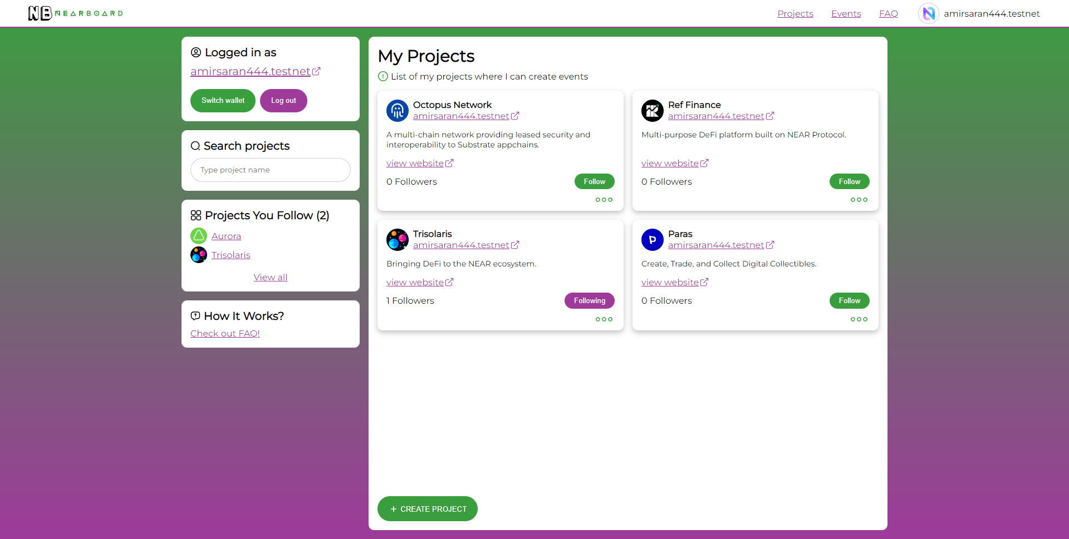Click the Aurora logo in followed projects
This screenshot has height=539, width=1069.
pyautogui.click(x=199, y=236)
